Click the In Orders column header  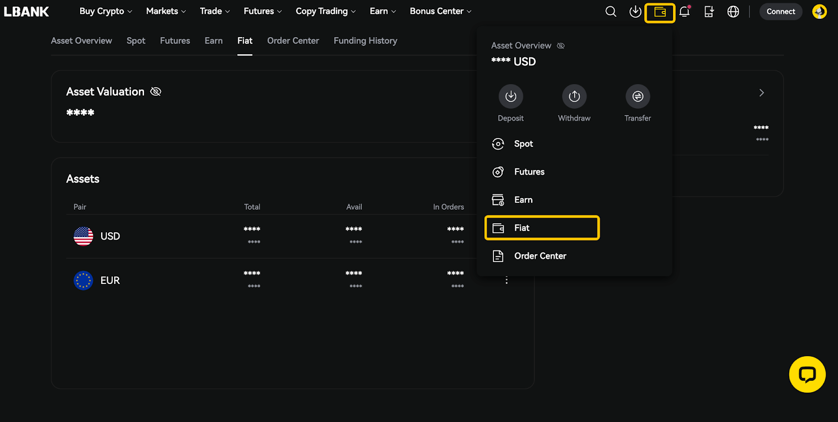tap(448, 207)
